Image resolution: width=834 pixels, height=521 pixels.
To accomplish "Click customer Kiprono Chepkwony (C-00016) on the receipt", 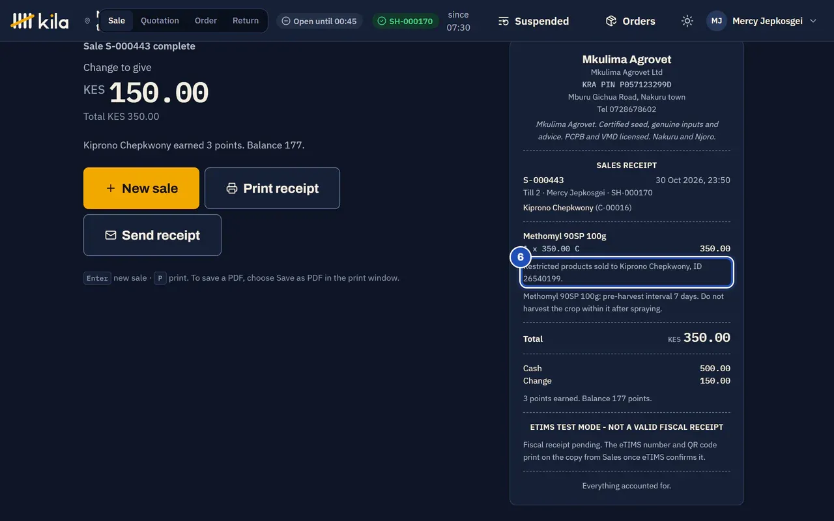I will pos(577,208).
